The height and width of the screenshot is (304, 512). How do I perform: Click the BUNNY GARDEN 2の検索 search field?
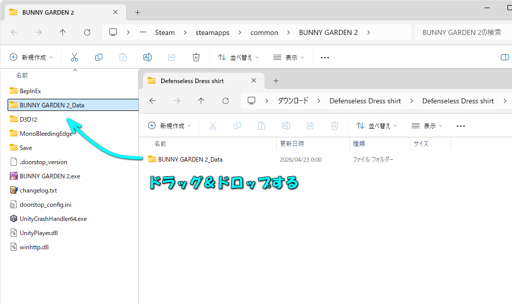coord(461,32)
